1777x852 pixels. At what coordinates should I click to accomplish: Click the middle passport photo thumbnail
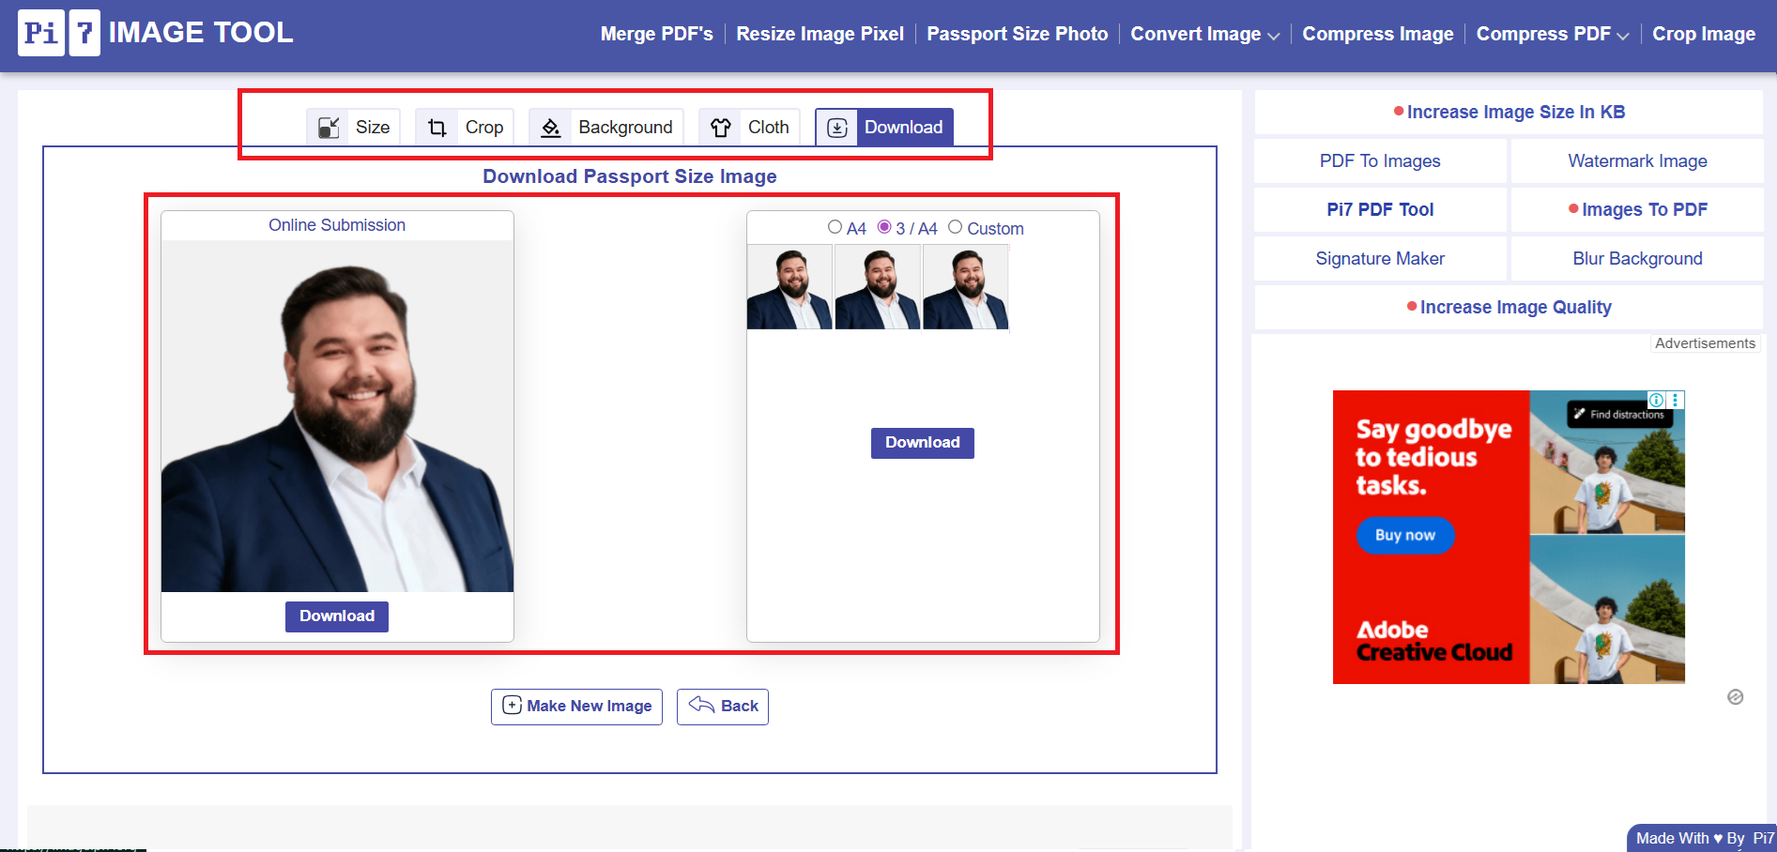pos(878,287)
